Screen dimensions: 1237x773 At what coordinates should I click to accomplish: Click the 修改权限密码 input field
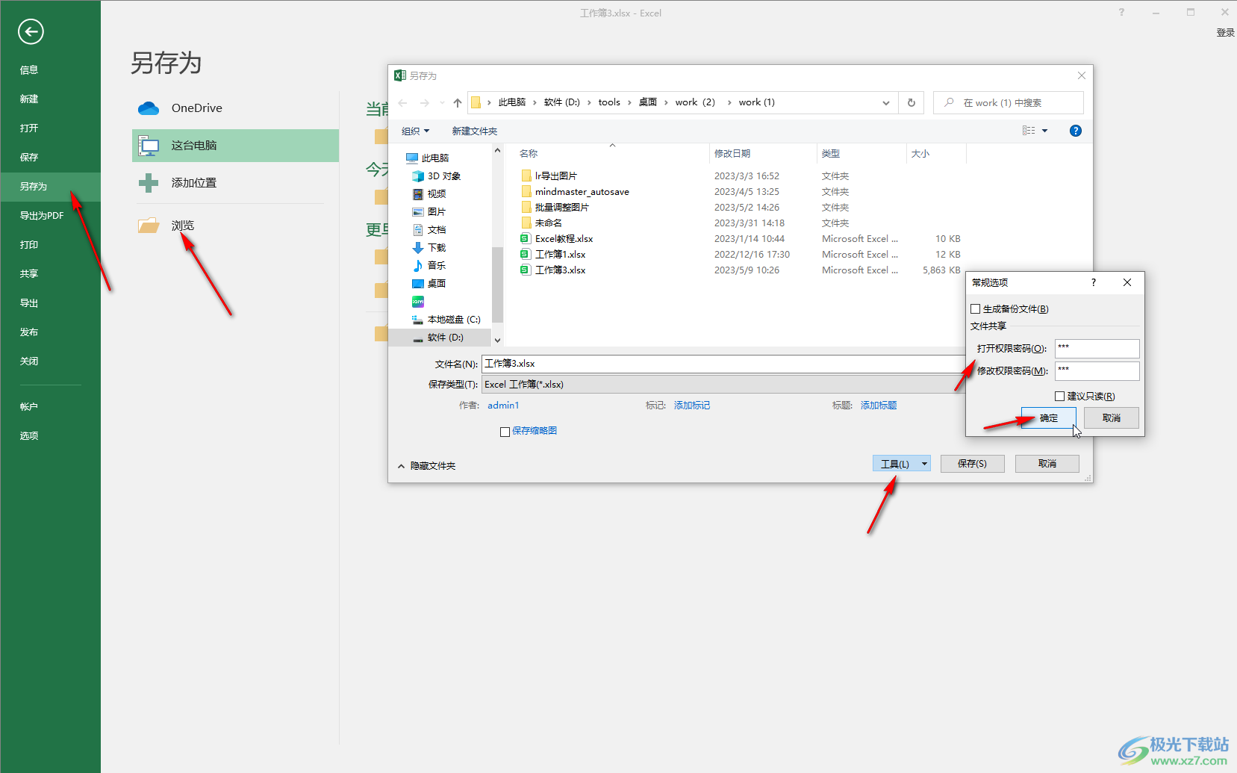point(1097,371)
